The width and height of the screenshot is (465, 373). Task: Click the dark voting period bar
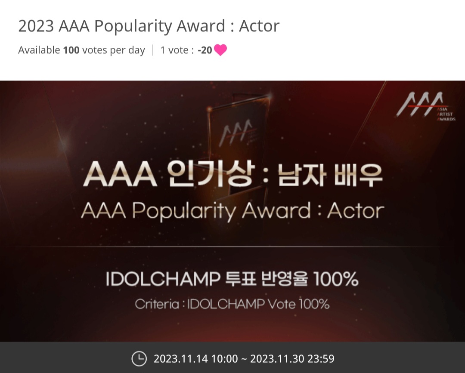tap(232, 358)
